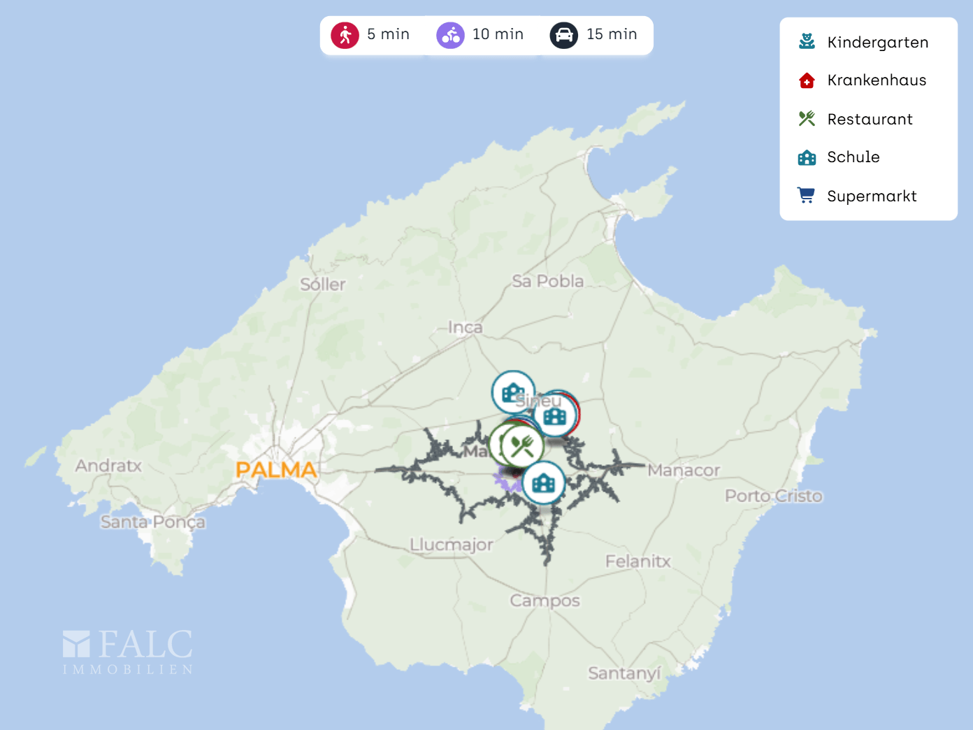Viewport: 973px width, 730px height.
Task: Select the southernmost school marker on map
Action: 543,482
